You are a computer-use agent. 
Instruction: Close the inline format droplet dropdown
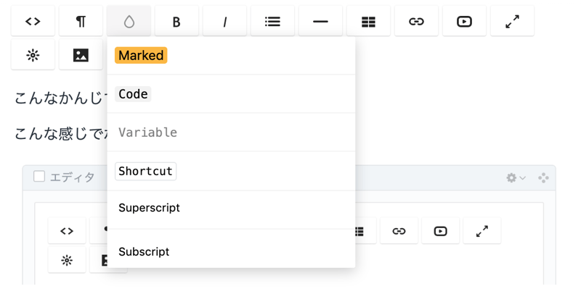click(129, 22)
